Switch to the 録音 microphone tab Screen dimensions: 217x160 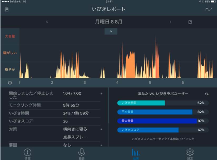click(x=82, y=153)
